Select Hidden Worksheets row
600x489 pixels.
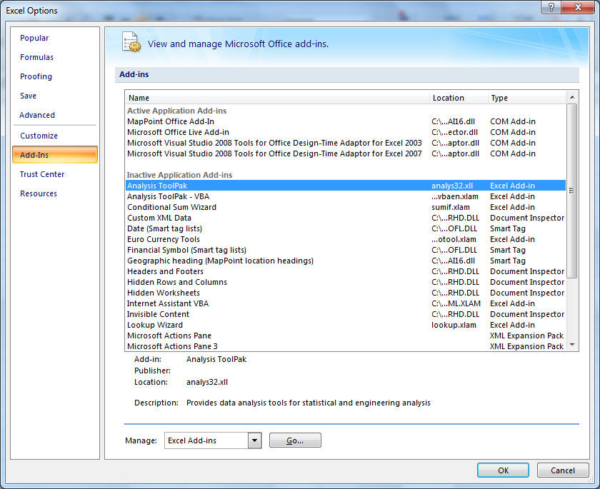click(346, 293)
